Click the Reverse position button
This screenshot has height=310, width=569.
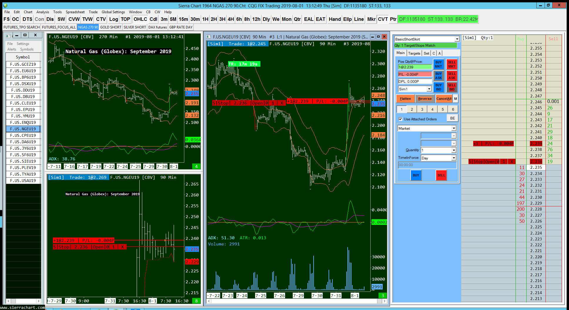[425, 99]
